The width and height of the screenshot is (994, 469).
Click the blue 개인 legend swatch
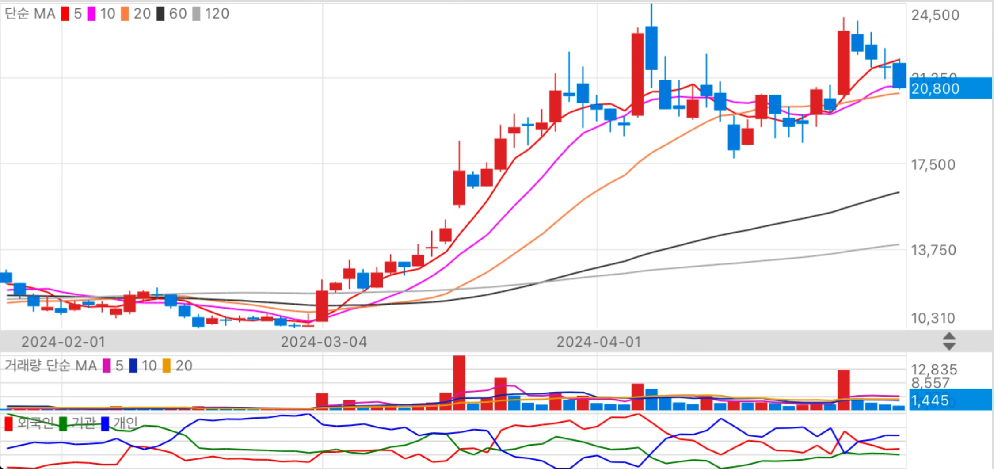(105, 423)
